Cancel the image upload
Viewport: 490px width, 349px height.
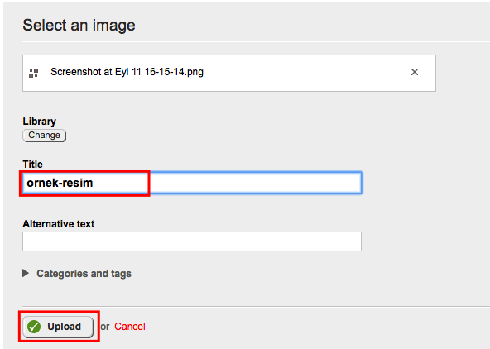pos(130,327)
